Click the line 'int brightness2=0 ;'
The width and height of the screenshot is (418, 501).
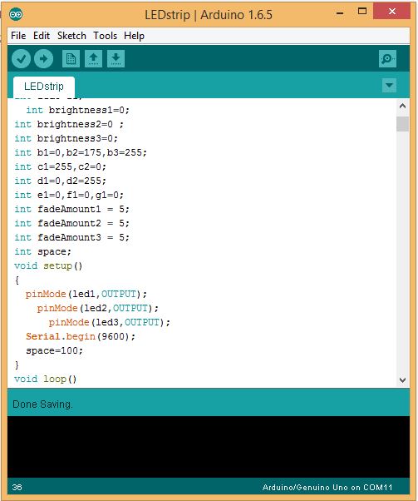(69, 124)
